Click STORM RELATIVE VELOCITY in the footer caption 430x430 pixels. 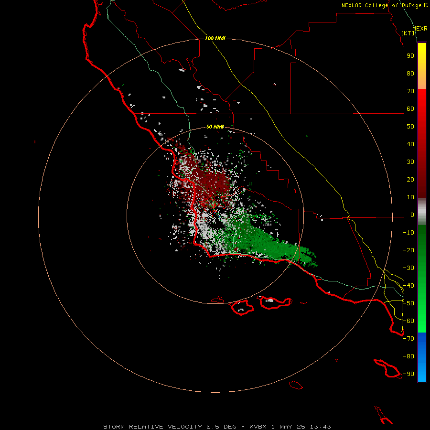(152, 427)
